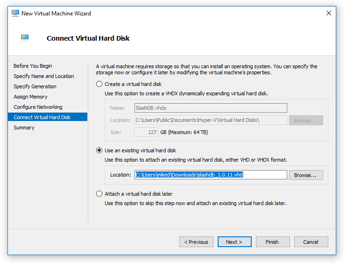Go to Summary step
This screenshot has width=347, height=263.
(x=24, y=128)
